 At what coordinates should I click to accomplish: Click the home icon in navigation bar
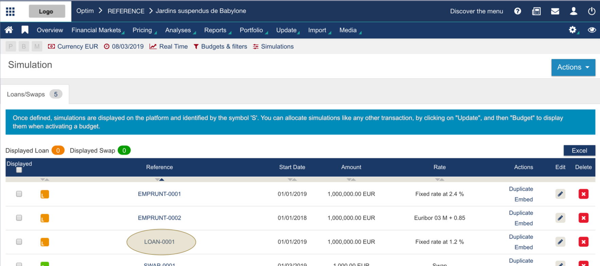tap(9, 30)
